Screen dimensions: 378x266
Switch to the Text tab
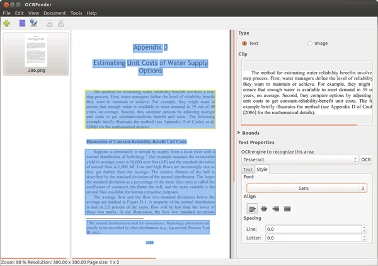pos(248,170)
